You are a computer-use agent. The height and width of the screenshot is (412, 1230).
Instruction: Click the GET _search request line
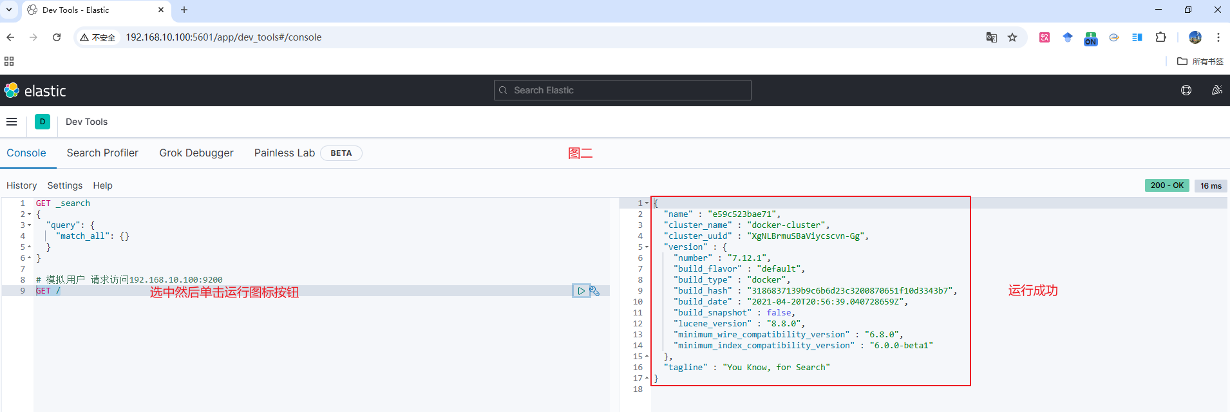click(x=63, y=203)
